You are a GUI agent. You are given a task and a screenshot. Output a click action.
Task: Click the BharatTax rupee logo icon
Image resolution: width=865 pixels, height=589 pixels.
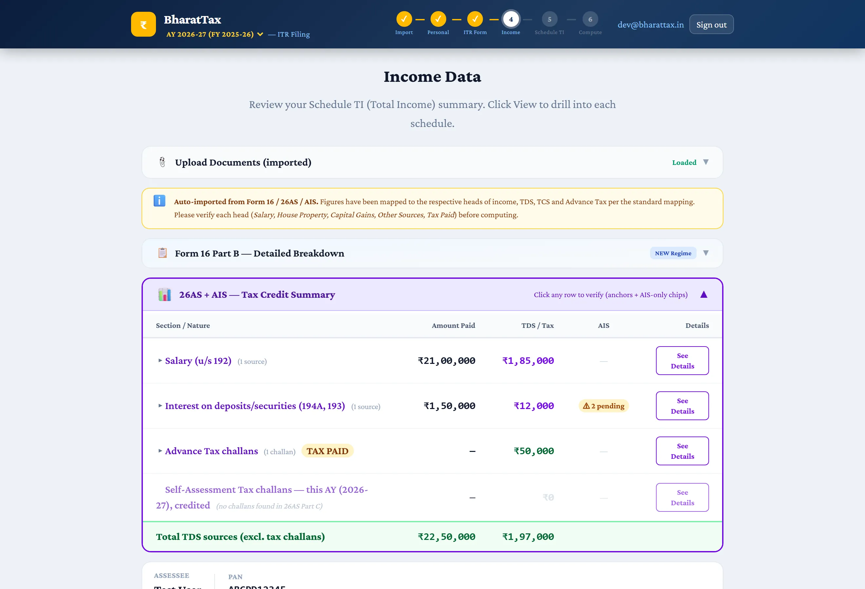point(143,24)
